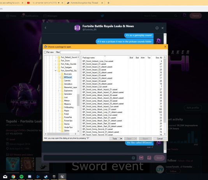Switch to the Fortnite Encryption Key Thread tab
The width and height of the screenshot is (208, 180).
tap(84, 3)
